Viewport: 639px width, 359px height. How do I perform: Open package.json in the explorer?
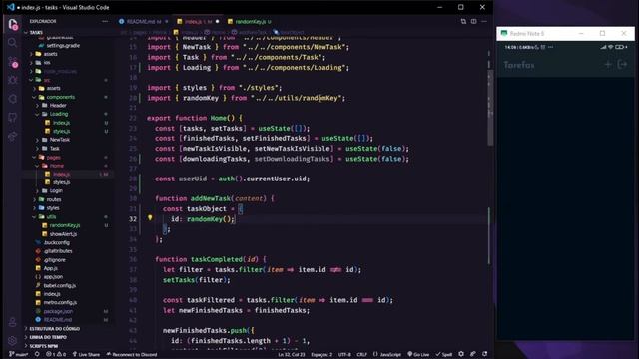click(x=58, y=311)
